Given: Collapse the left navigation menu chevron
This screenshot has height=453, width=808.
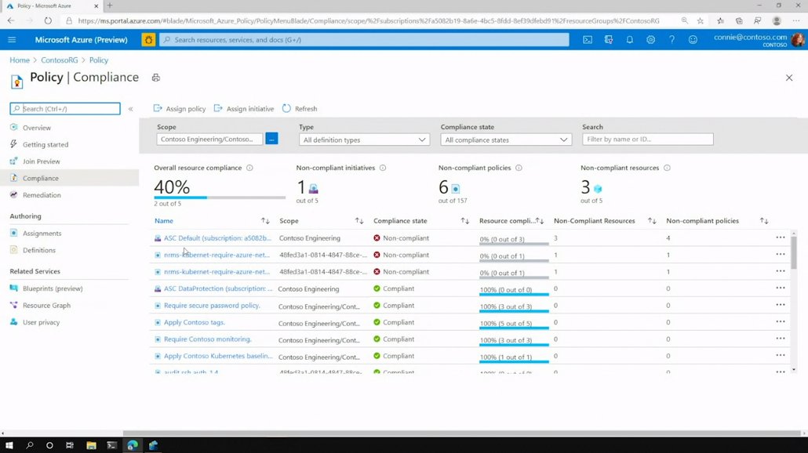Looking at the screenshot, I should [131, 109].
